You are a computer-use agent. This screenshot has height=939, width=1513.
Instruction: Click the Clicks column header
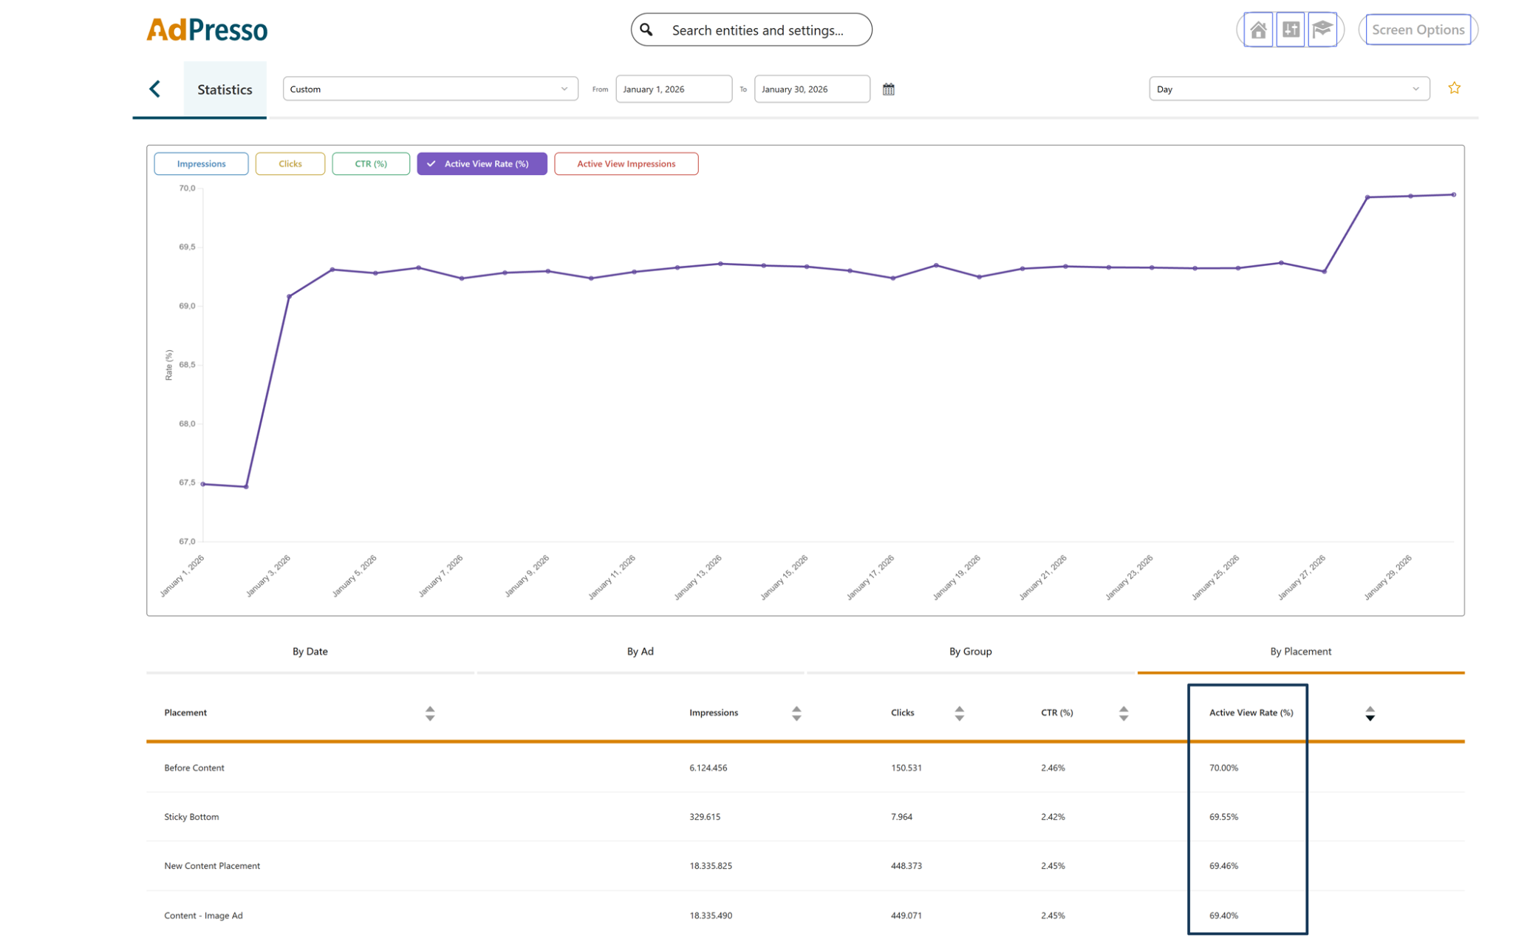point(903,713)
